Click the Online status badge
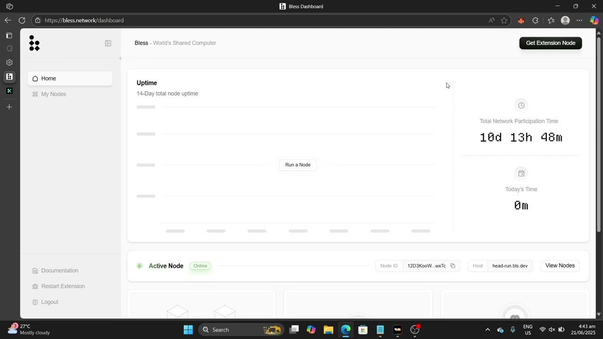The width and height of the screenshot is (603, 339). (200, 266)
